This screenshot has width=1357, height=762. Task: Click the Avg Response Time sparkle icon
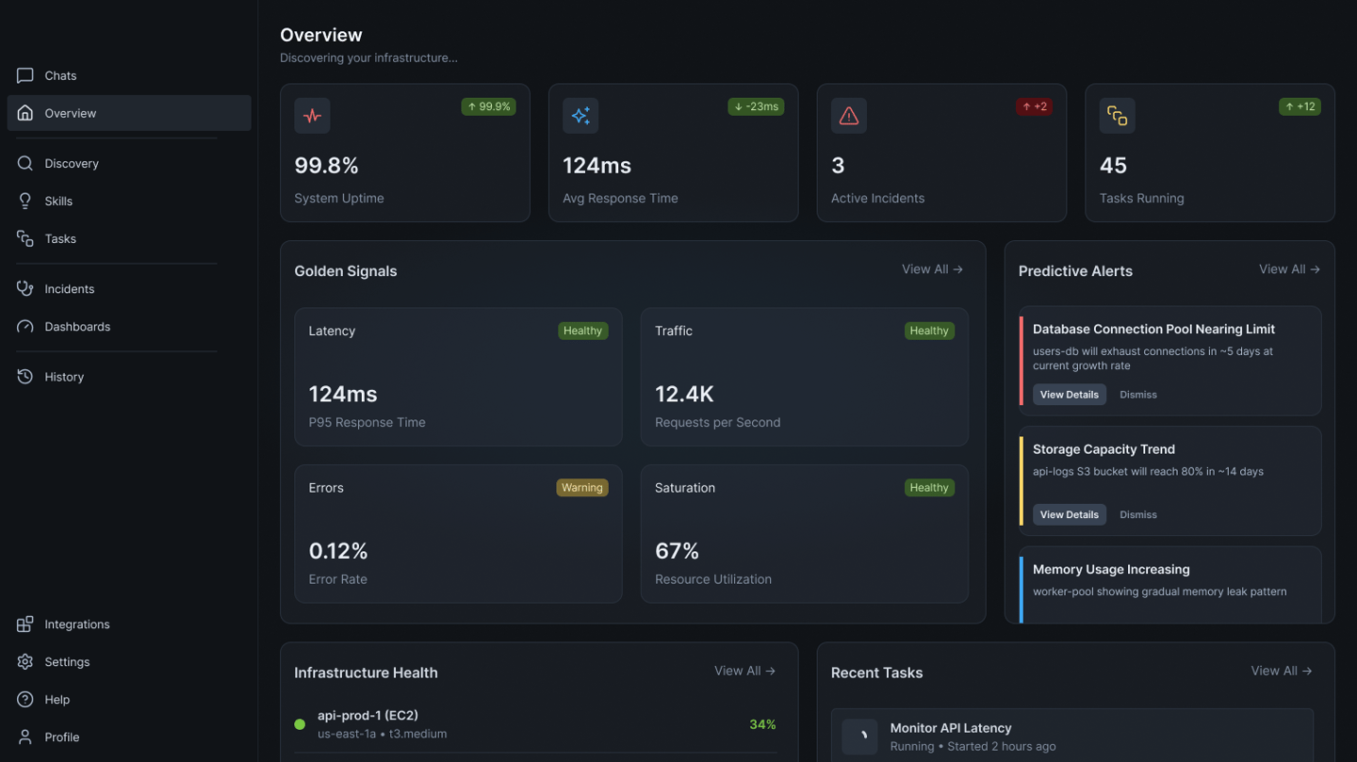pyautogui.click(x=580, y=116)
